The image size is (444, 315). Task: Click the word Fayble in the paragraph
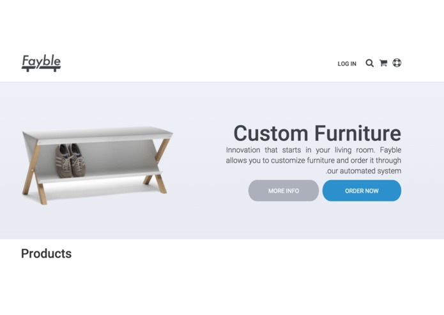pos(390,150)
